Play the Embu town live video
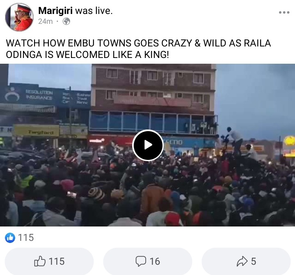Image resolution: width=295 pixels, height=275 pixels. (148, 145)
